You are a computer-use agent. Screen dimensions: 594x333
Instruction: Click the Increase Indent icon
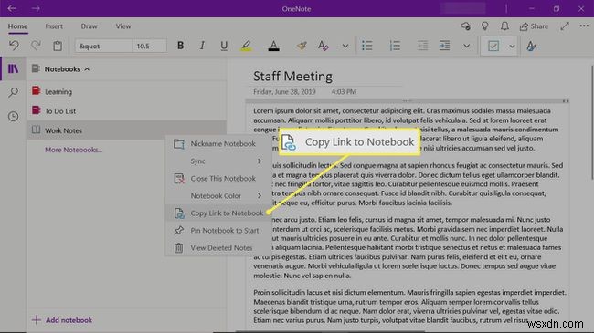(444, 46)
